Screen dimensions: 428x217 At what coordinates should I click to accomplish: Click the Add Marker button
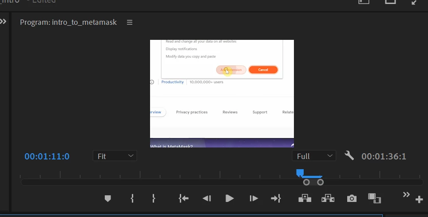[x=108, y=198]
